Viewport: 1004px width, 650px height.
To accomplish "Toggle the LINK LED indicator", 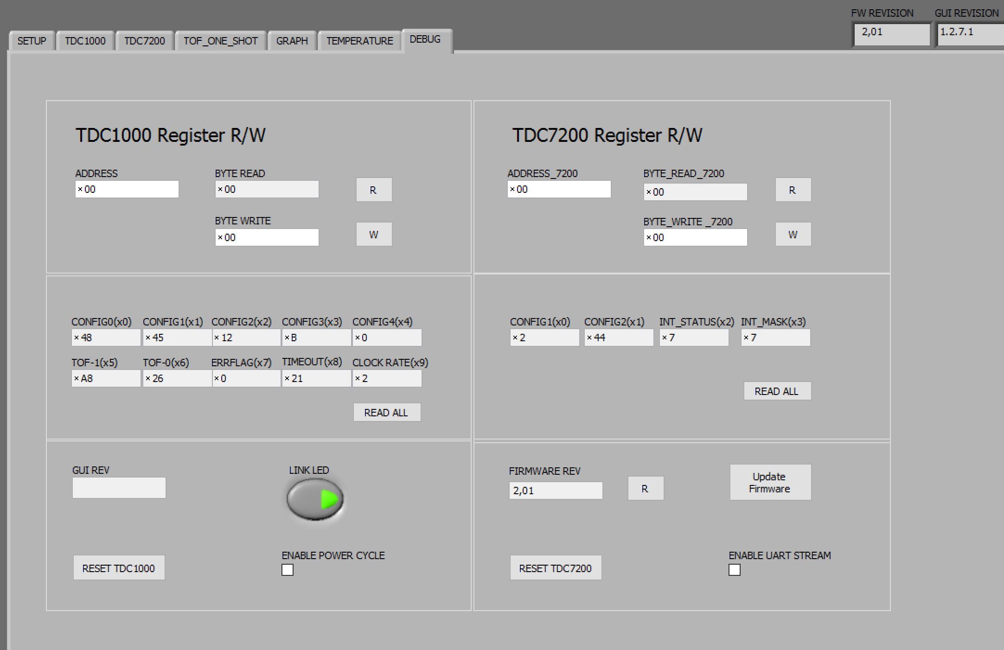I will [x=315, y=499].
